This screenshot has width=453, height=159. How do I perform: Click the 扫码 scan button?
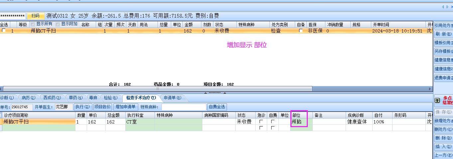[36, 16]
